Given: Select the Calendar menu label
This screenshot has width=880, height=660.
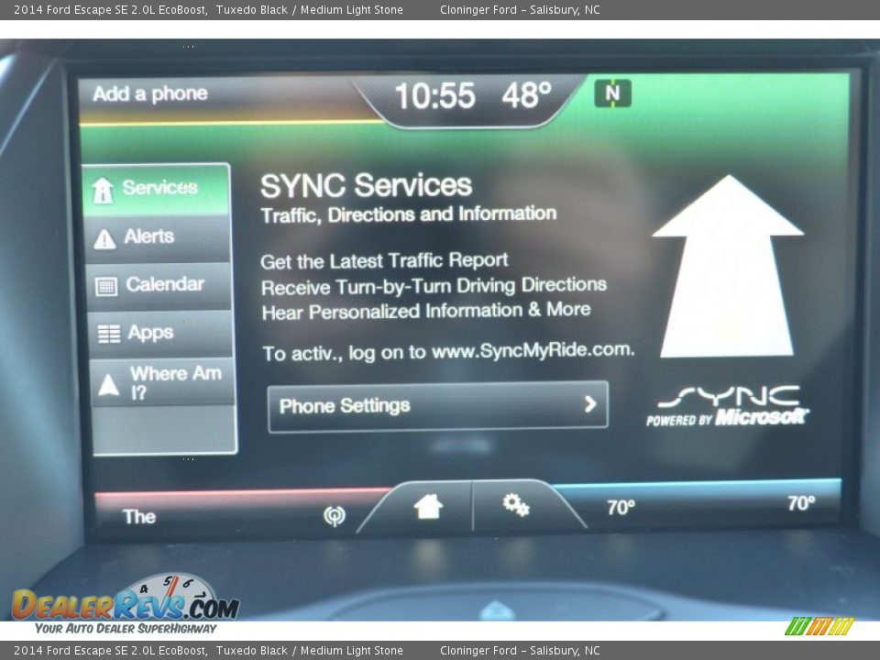Looking at the screenshot, I should point(165,284).
